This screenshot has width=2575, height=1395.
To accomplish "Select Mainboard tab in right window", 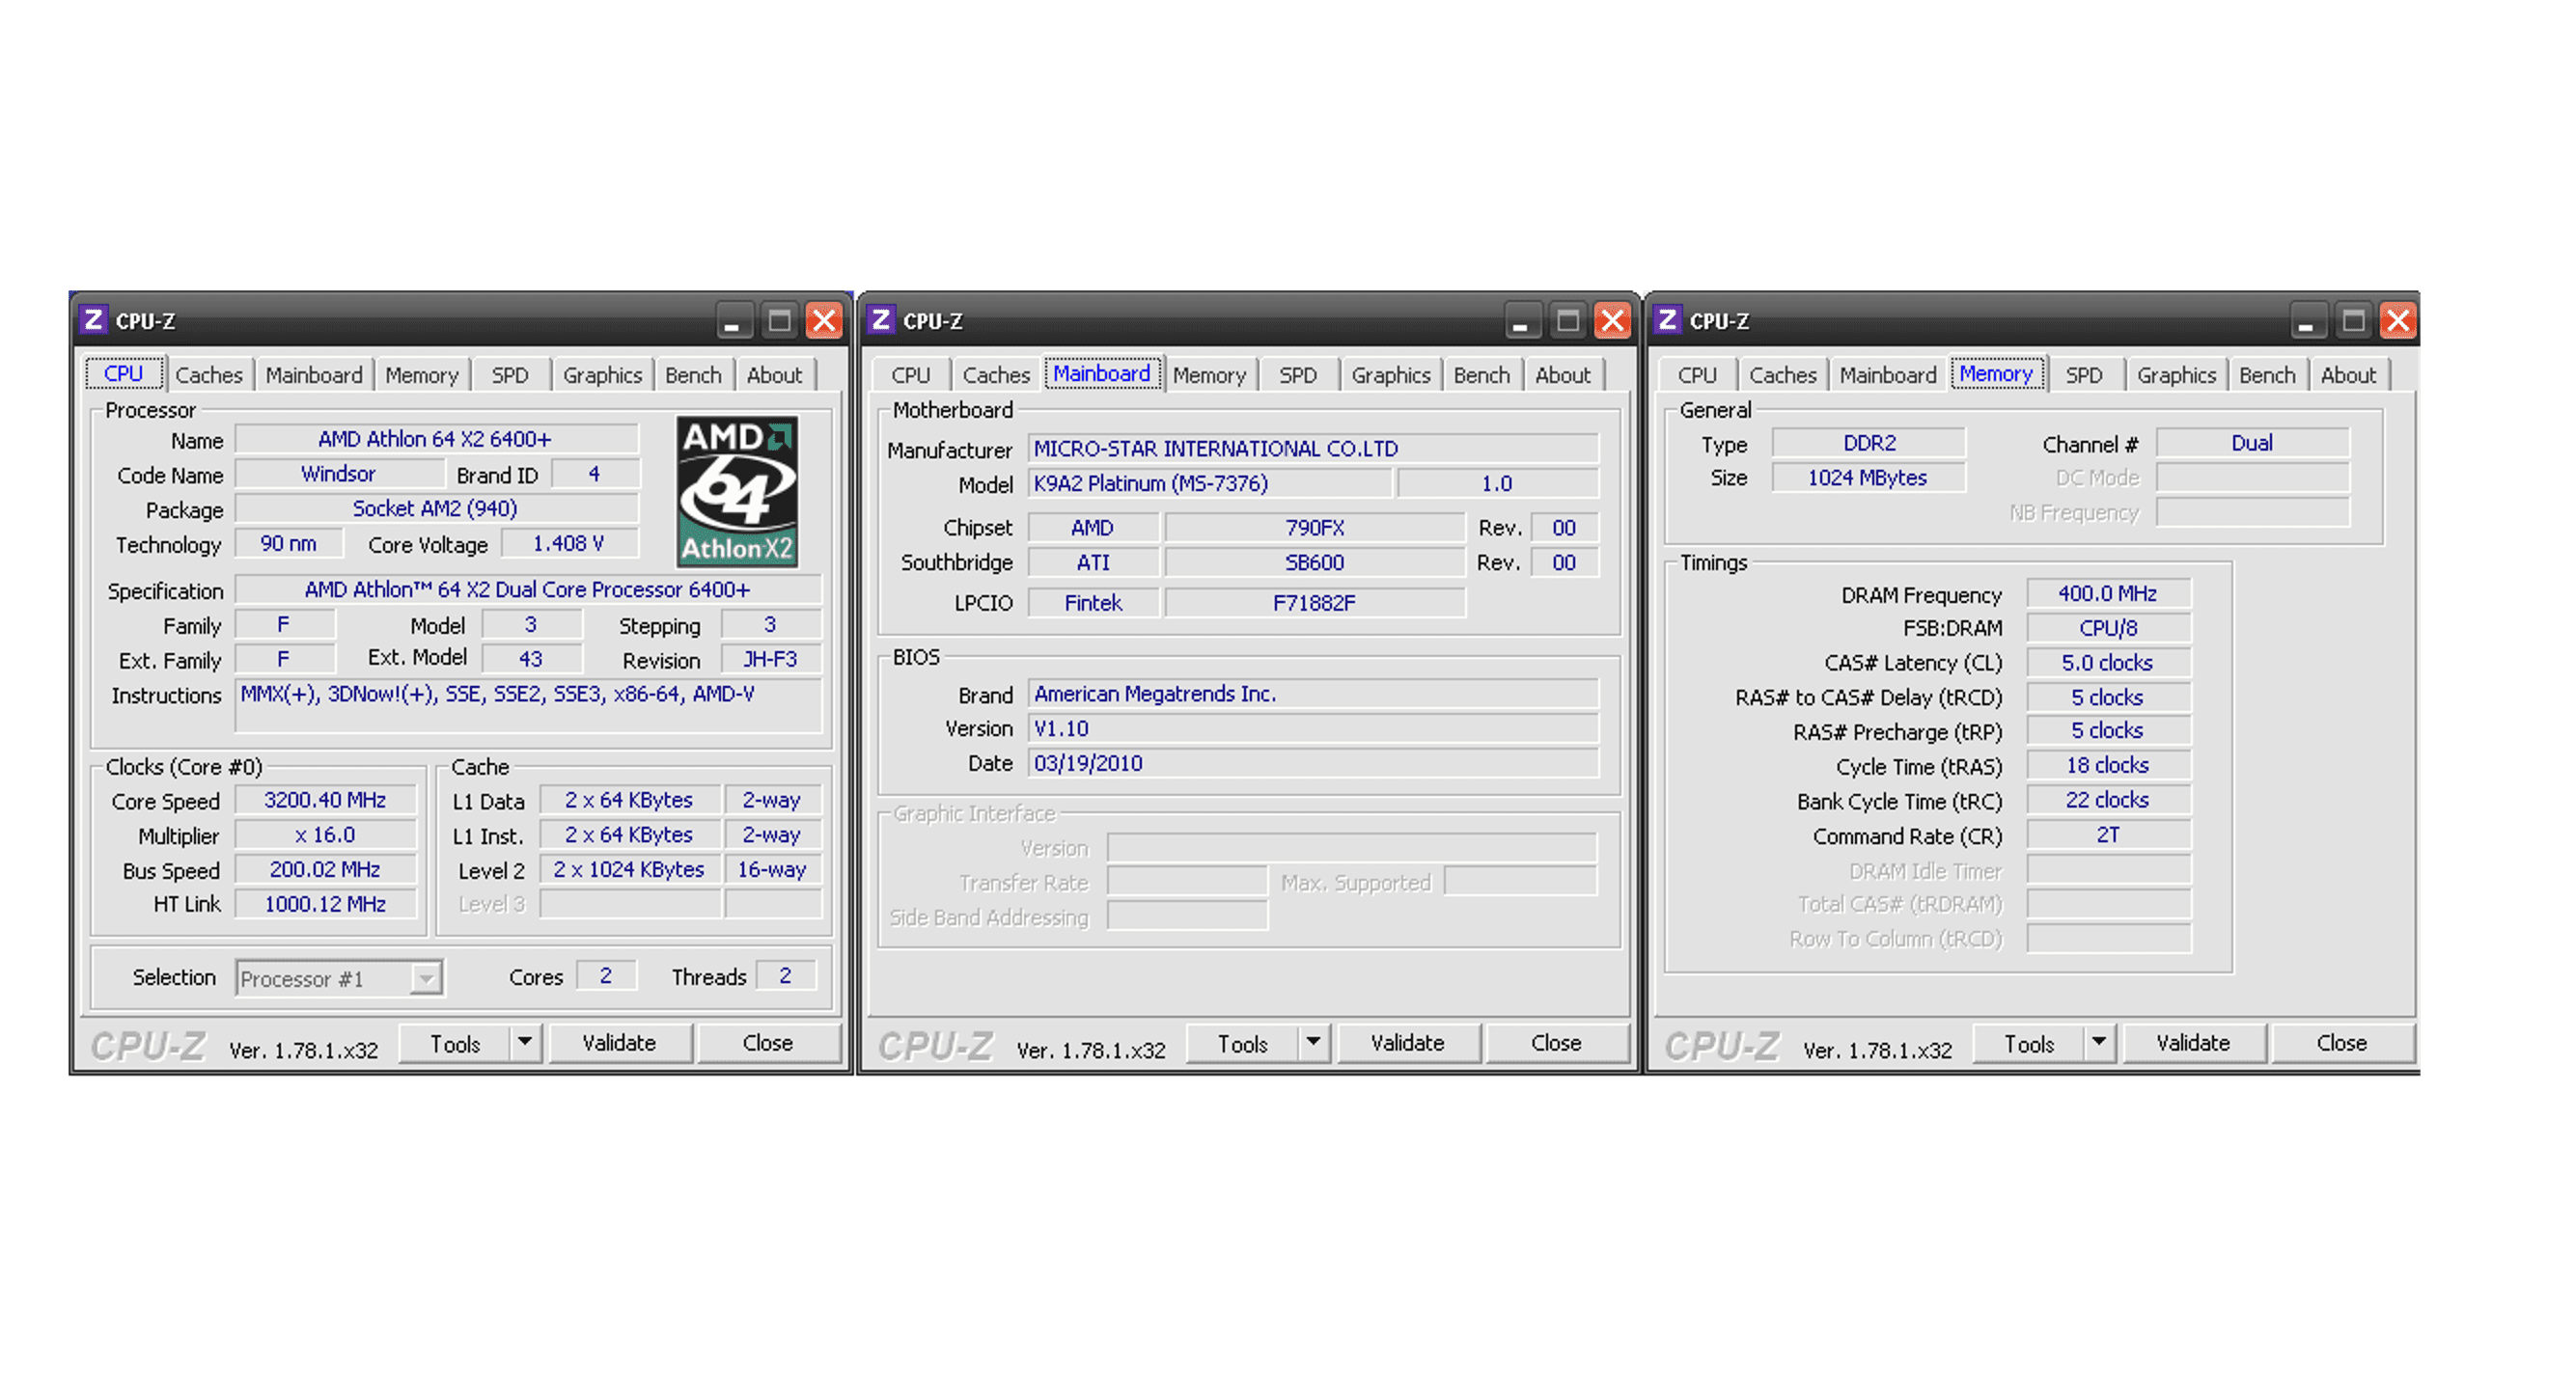I will (1888, 374).
